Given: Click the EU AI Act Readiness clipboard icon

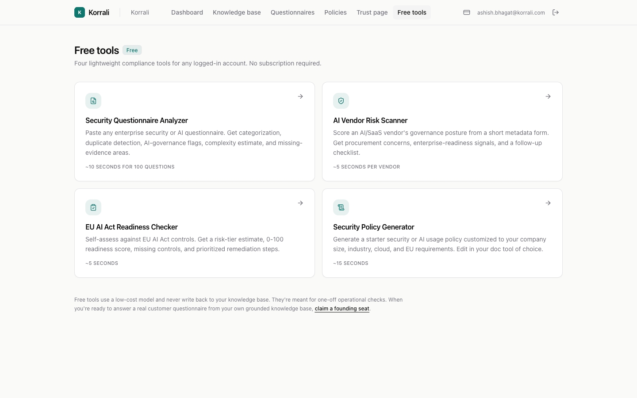Looking at the screenshot, I should 93,207.
